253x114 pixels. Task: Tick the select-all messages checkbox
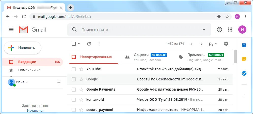click(x=74, y=44)
